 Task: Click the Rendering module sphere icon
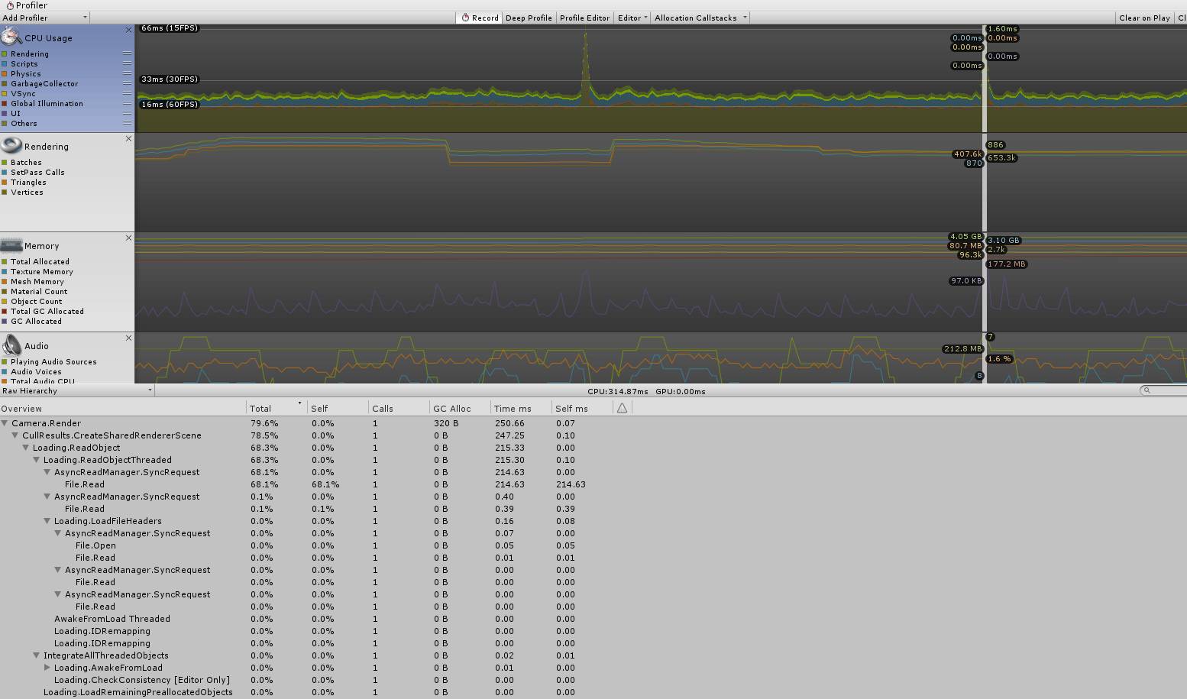tap(11, 144)
